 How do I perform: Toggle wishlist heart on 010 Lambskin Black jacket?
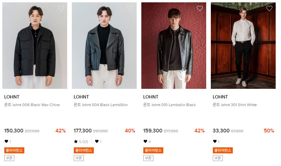pos(200,8)
